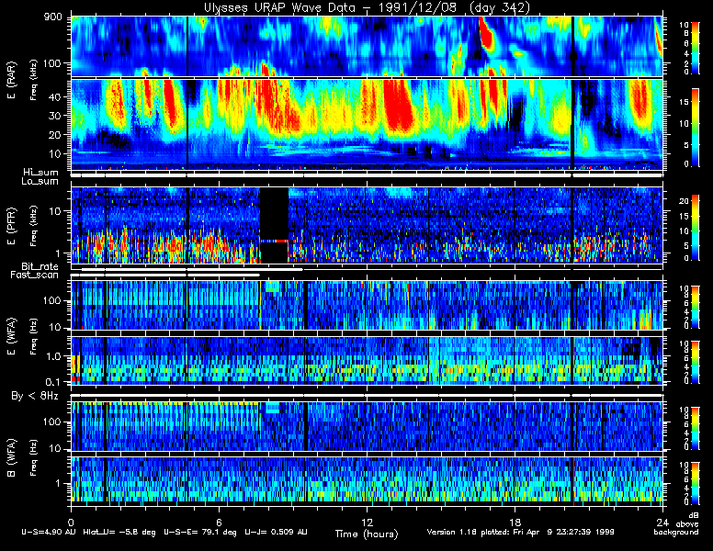Viewport: 713px width, 551px height.
Task: Click the 'U-J= 0.509 AU' footer value
Action: click(x=276, y=532)
